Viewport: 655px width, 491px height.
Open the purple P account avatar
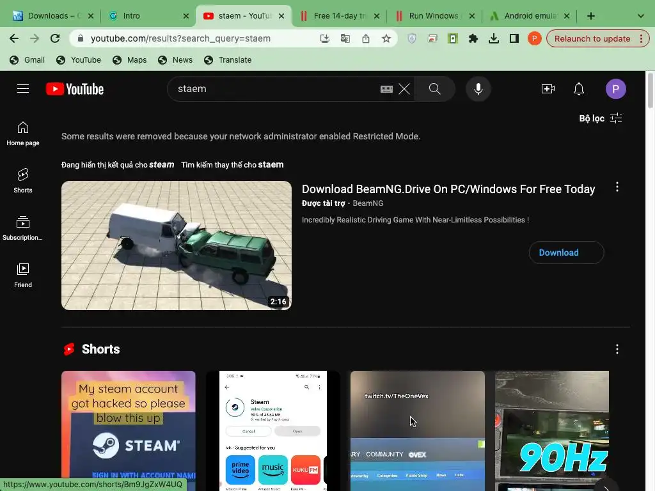pos(616,89)
